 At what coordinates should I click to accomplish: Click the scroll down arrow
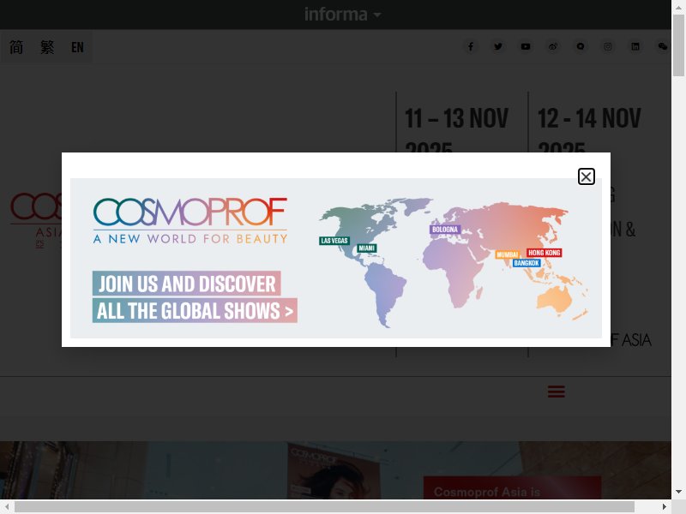point(678,492)
